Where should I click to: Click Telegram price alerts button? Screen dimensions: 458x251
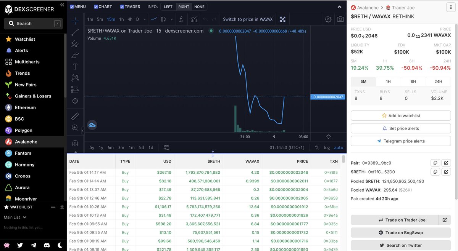pos(401,141)
